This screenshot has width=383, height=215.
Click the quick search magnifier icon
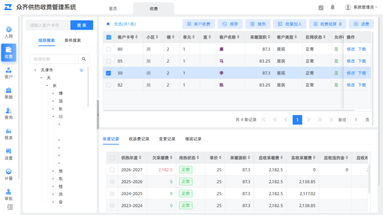(x=84, y=59)
